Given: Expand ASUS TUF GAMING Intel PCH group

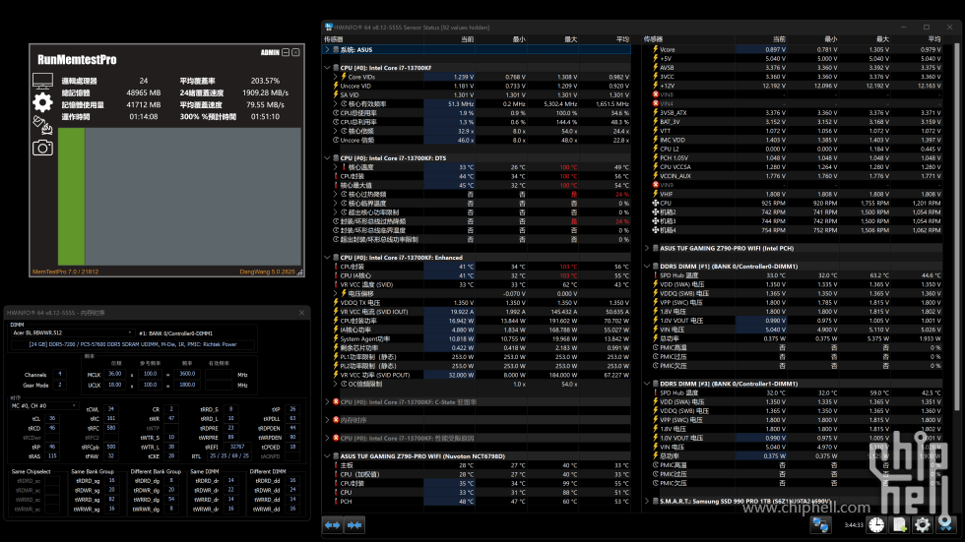Looking at the screenshot, I should click(647, 248).
